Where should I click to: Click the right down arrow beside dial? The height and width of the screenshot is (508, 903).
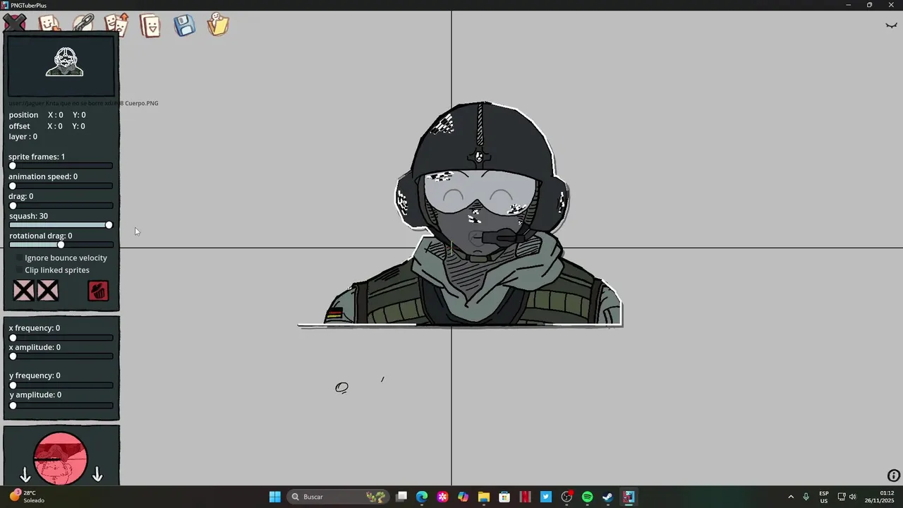pyautogui.click(x=97, y=475)
